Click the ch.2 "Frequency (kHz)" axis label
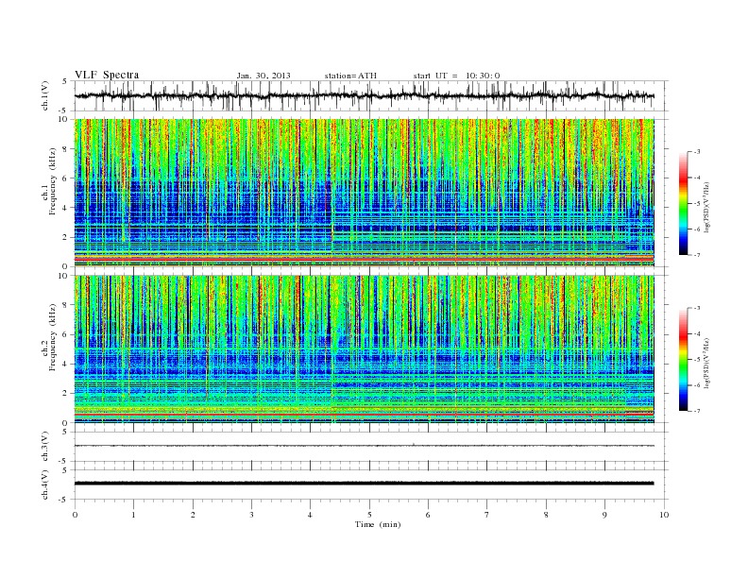Image resolution: width=748 pixels, height=578 pixels. click(x=52, y=337)
